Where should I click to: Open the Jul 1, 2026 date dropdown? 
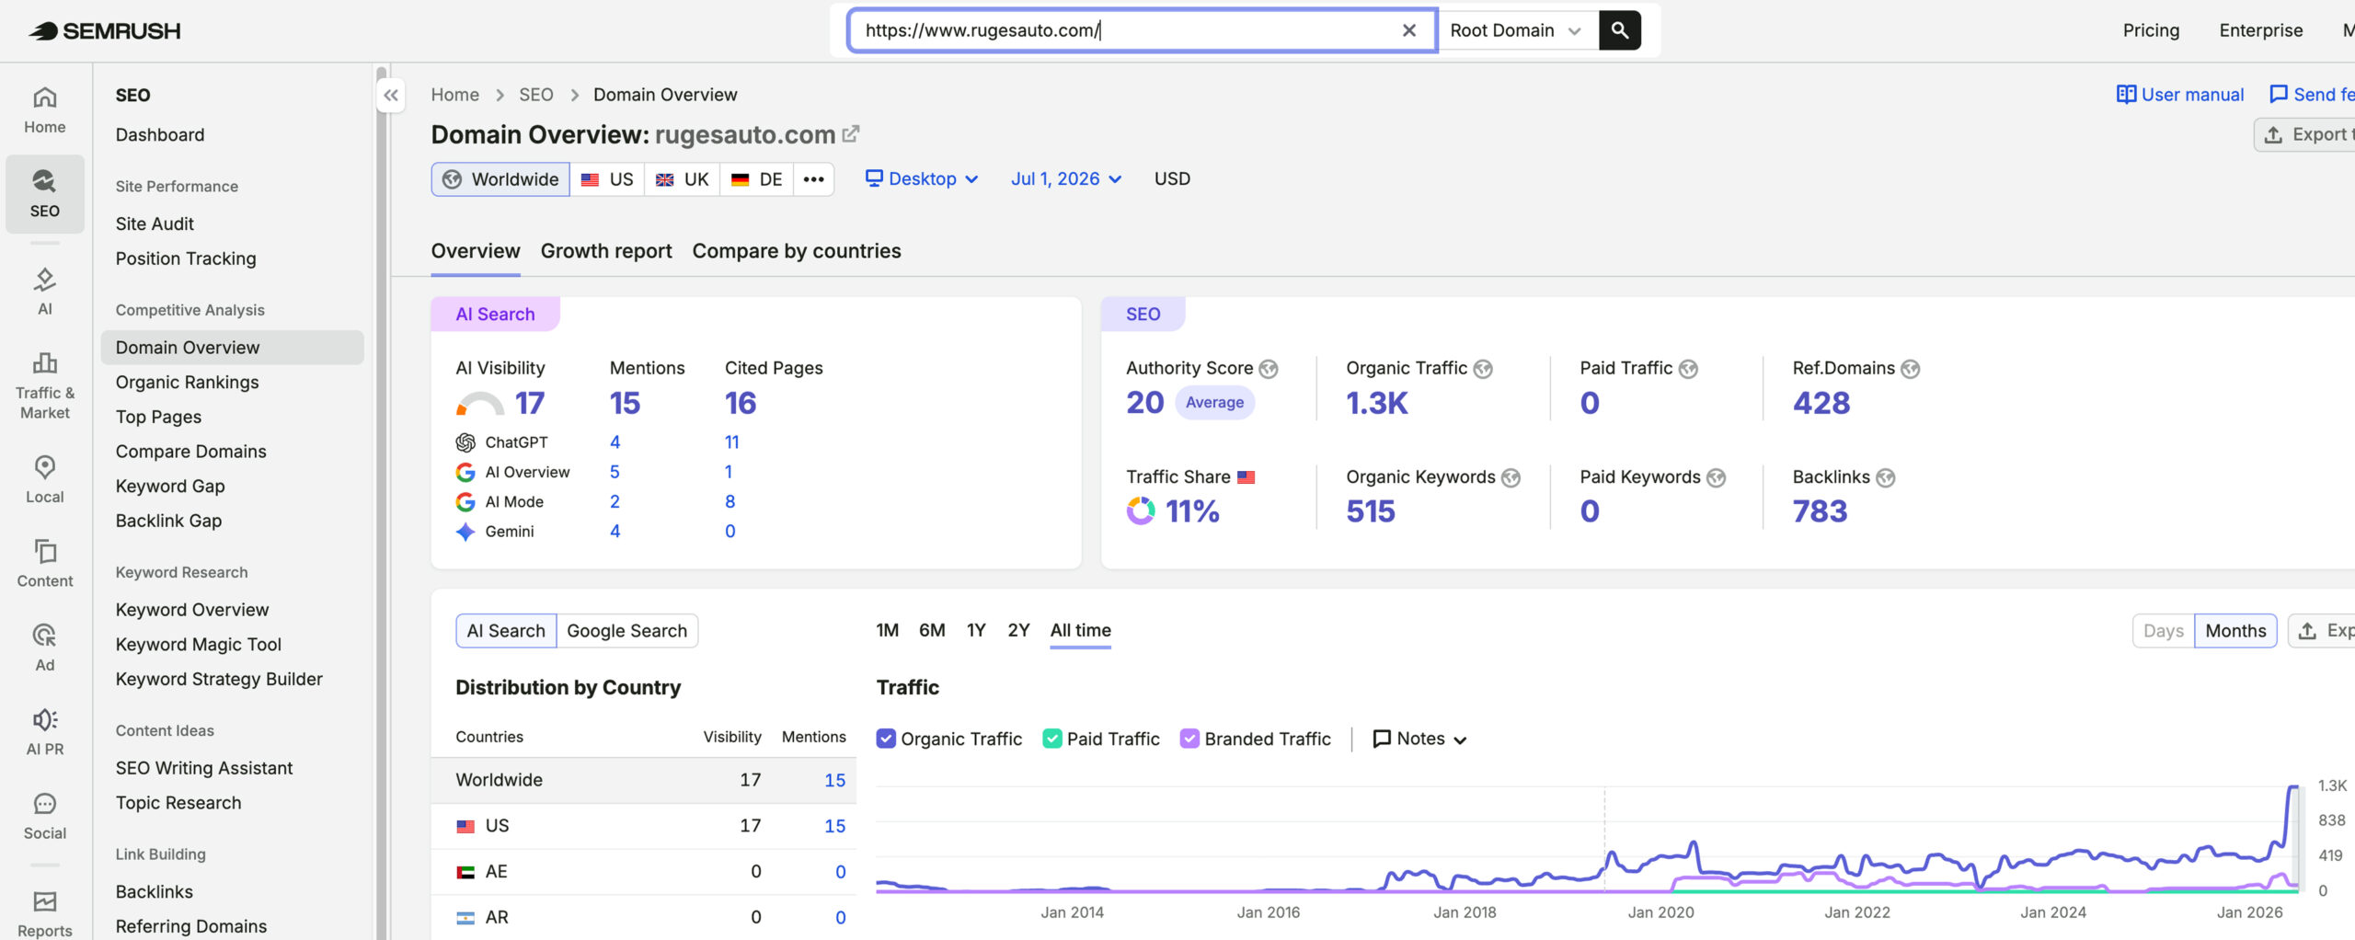1066,179
